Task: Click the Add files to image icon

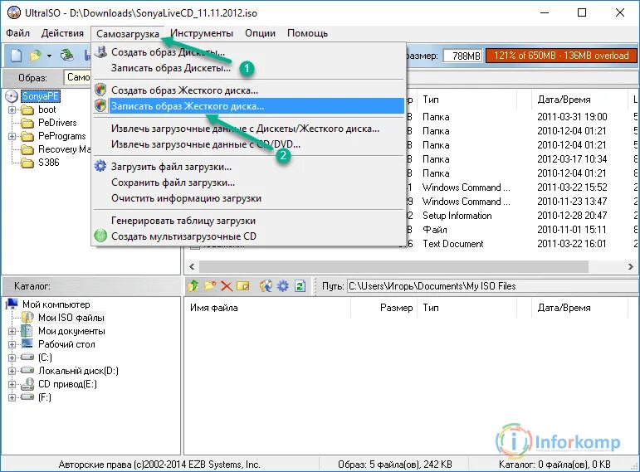Action: [266, 286]
